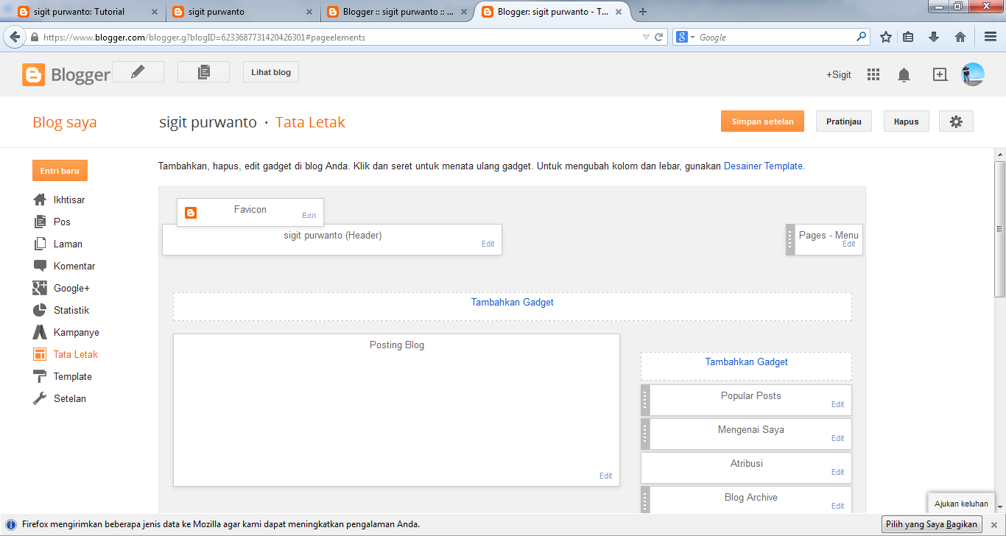Open URL history dropdown arrow
The height and width of the screenshot is (536, 1006).
click(x=646, y=37)
